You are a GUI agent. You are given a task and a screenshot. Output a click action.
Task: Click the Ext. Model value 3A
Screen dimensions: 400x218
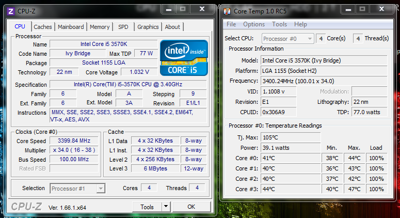tap(129, 103)
